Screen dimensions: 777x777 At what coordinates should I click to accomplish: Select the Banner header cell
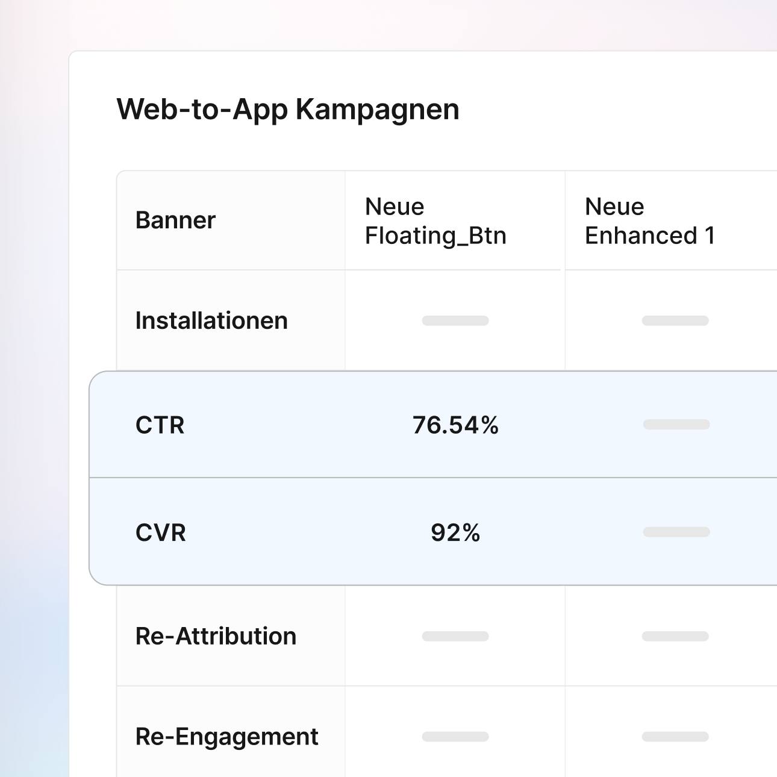(175, 220)
